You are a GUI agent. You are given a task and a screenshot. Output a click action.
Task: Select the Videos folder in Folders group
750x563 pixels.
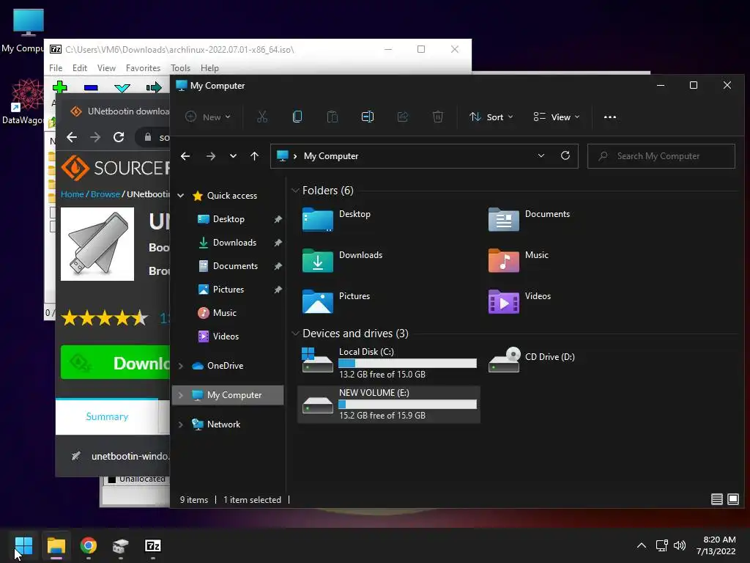tap(519, 301)
